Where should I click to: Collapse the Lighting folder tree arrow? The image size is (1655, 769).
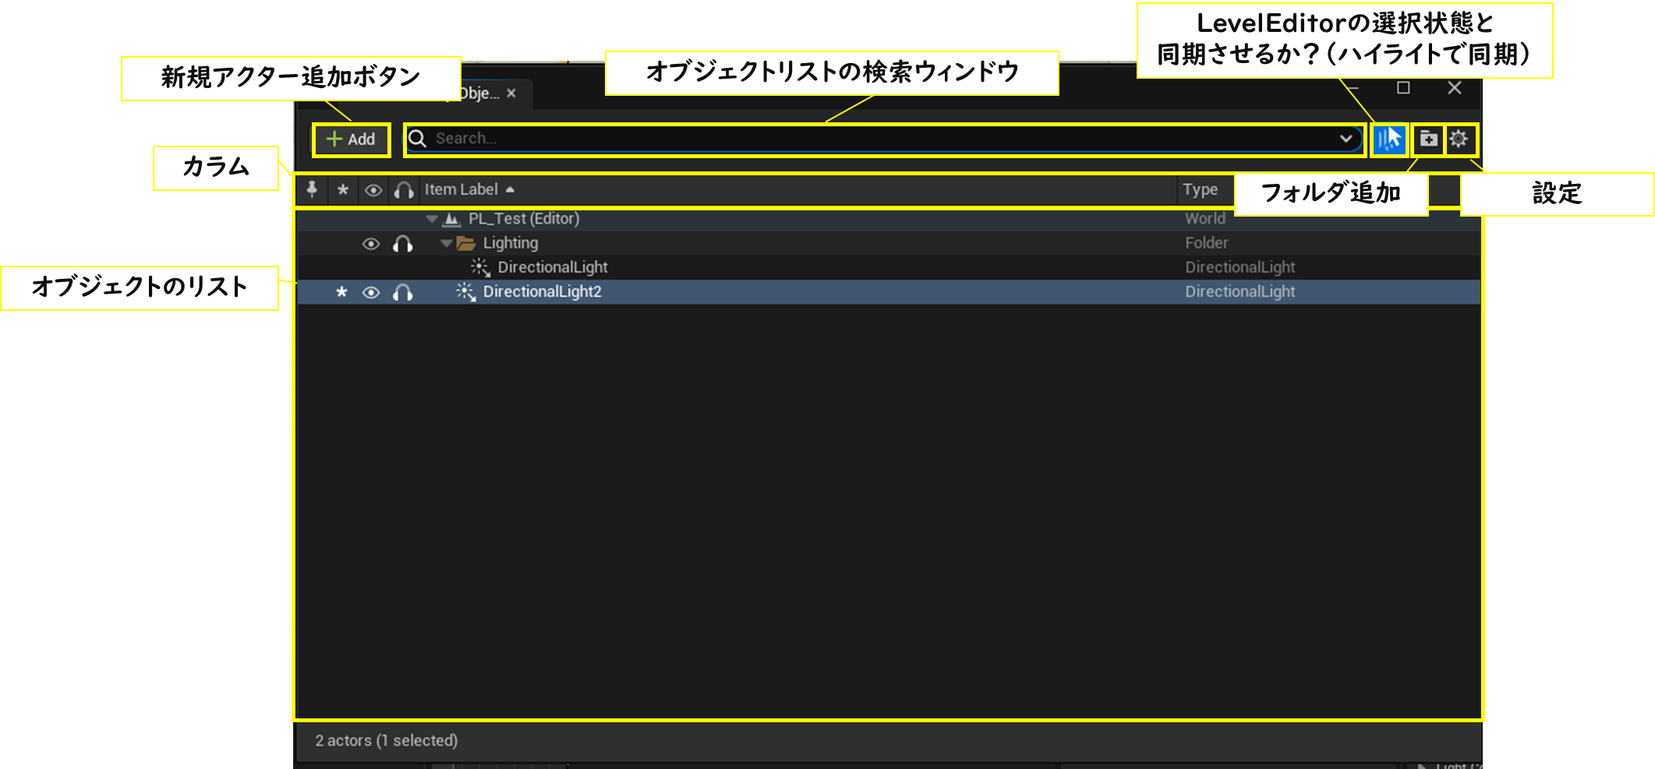coord(446,243)
